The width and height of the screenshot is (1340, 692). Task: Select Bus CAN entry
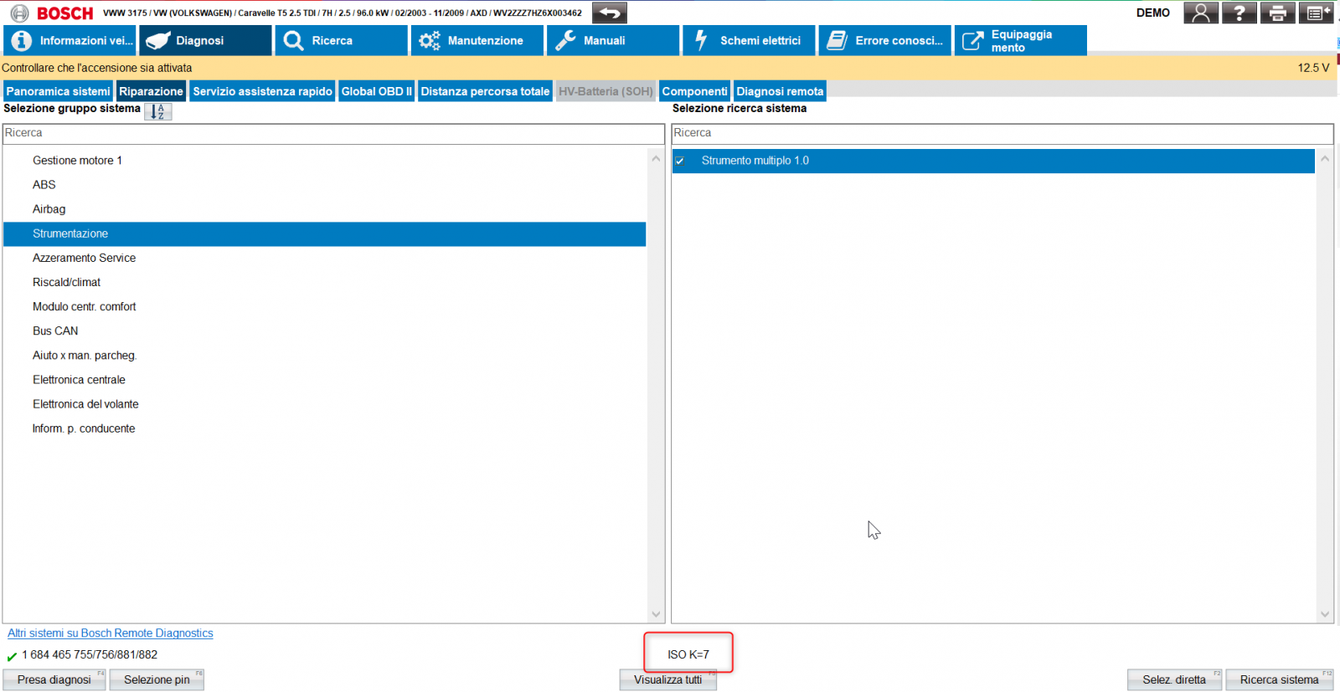click(55, 331)
